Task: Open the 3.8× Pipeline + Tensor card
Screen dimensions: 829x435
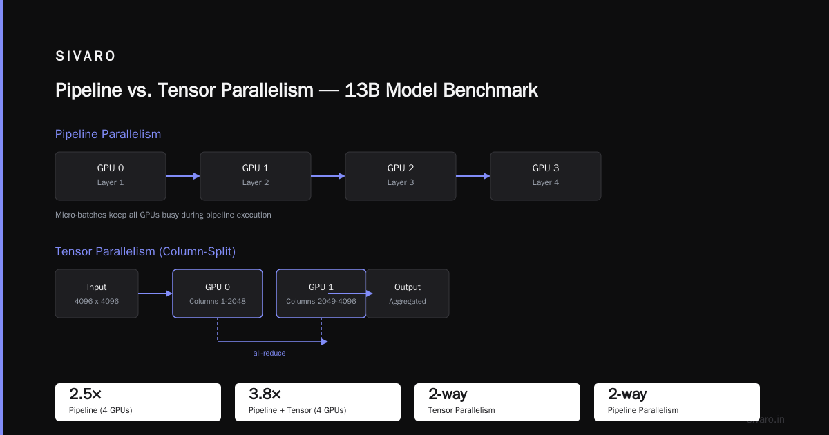Action: 318,402
